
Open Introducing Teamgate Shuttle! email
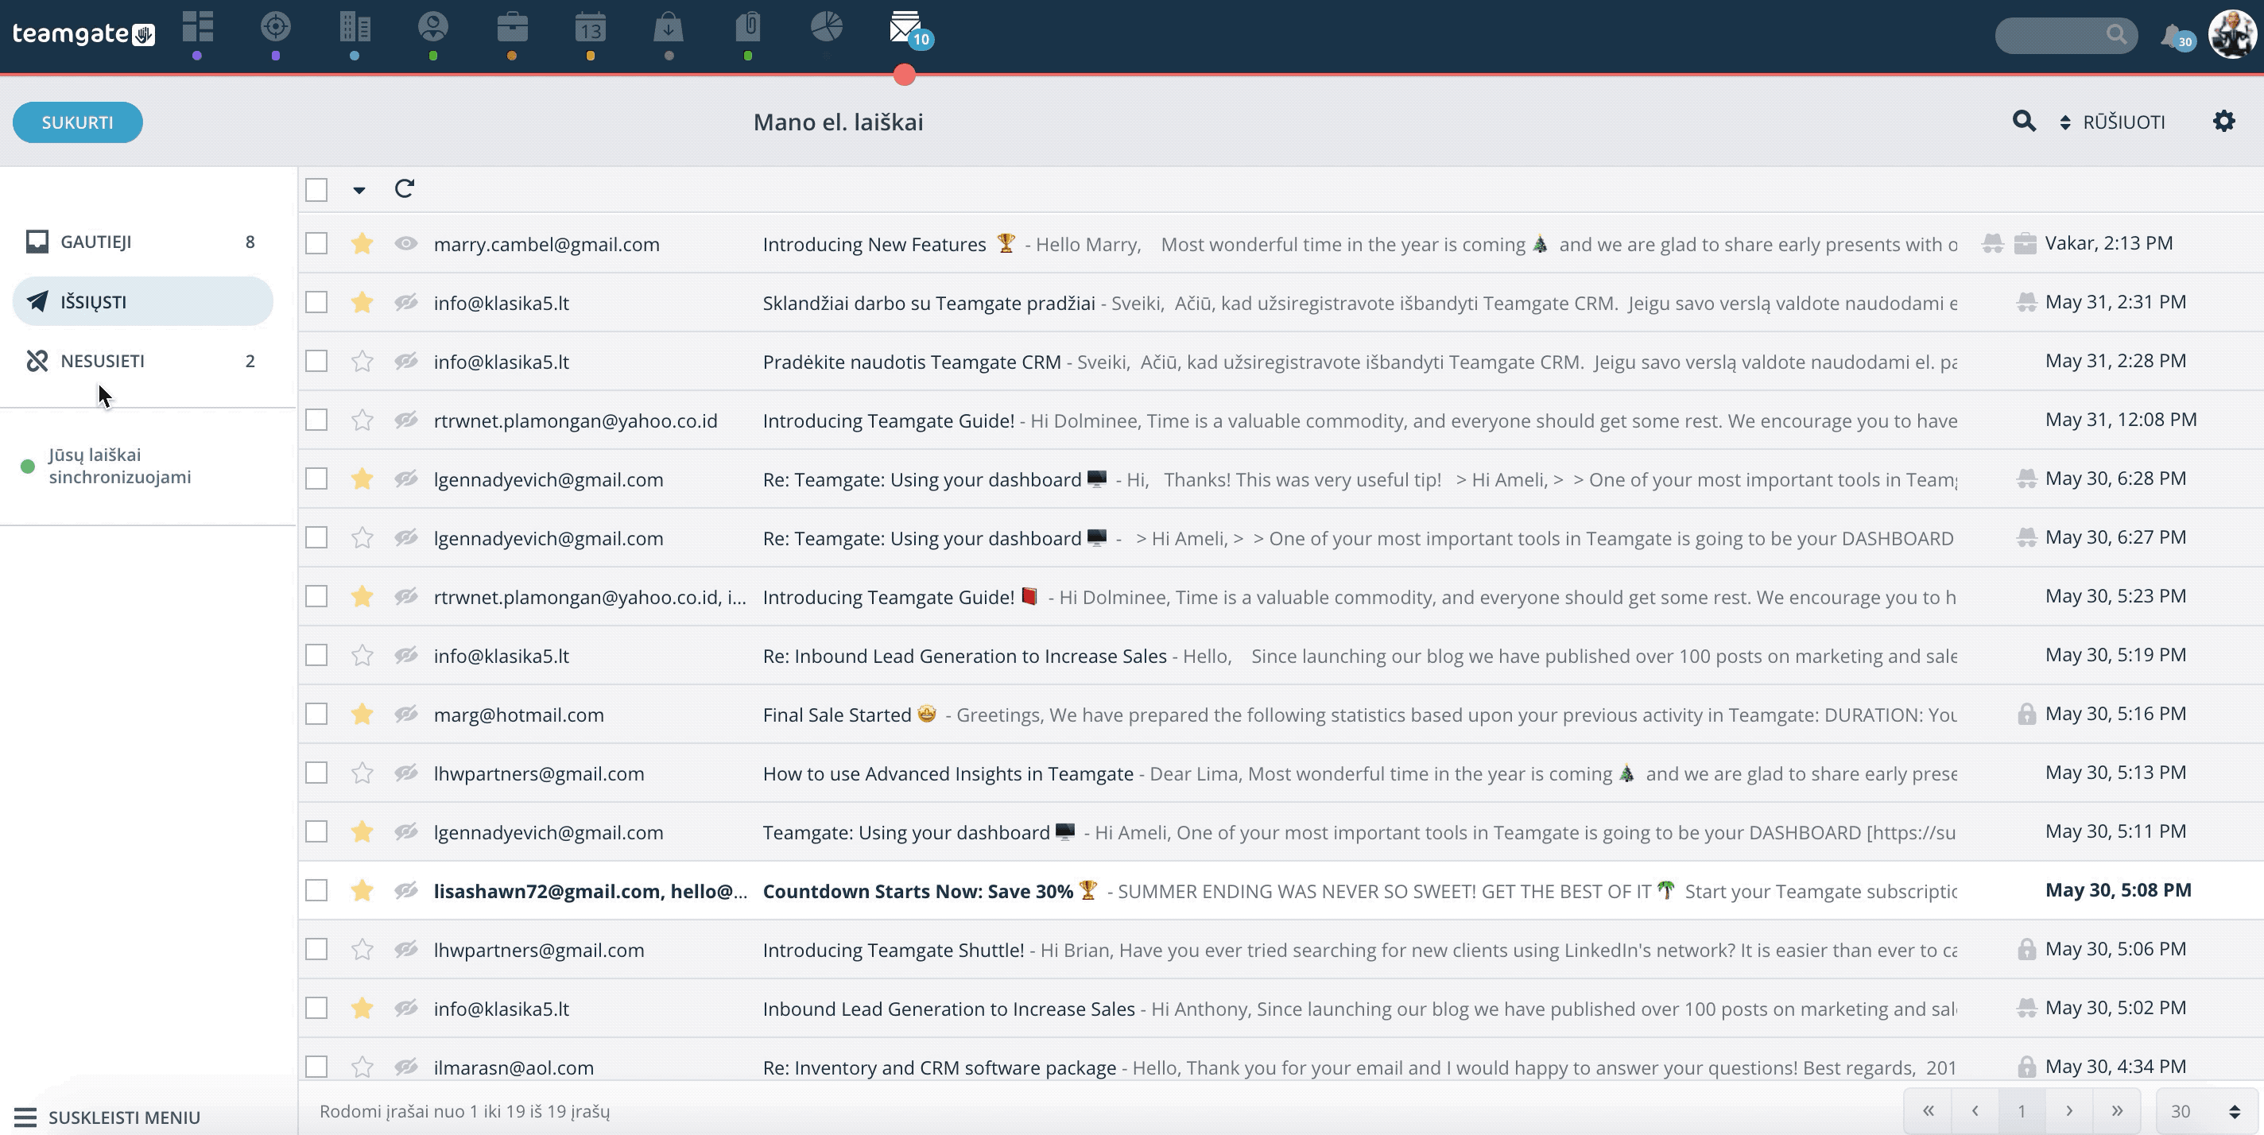click(x=1281, y=949)
